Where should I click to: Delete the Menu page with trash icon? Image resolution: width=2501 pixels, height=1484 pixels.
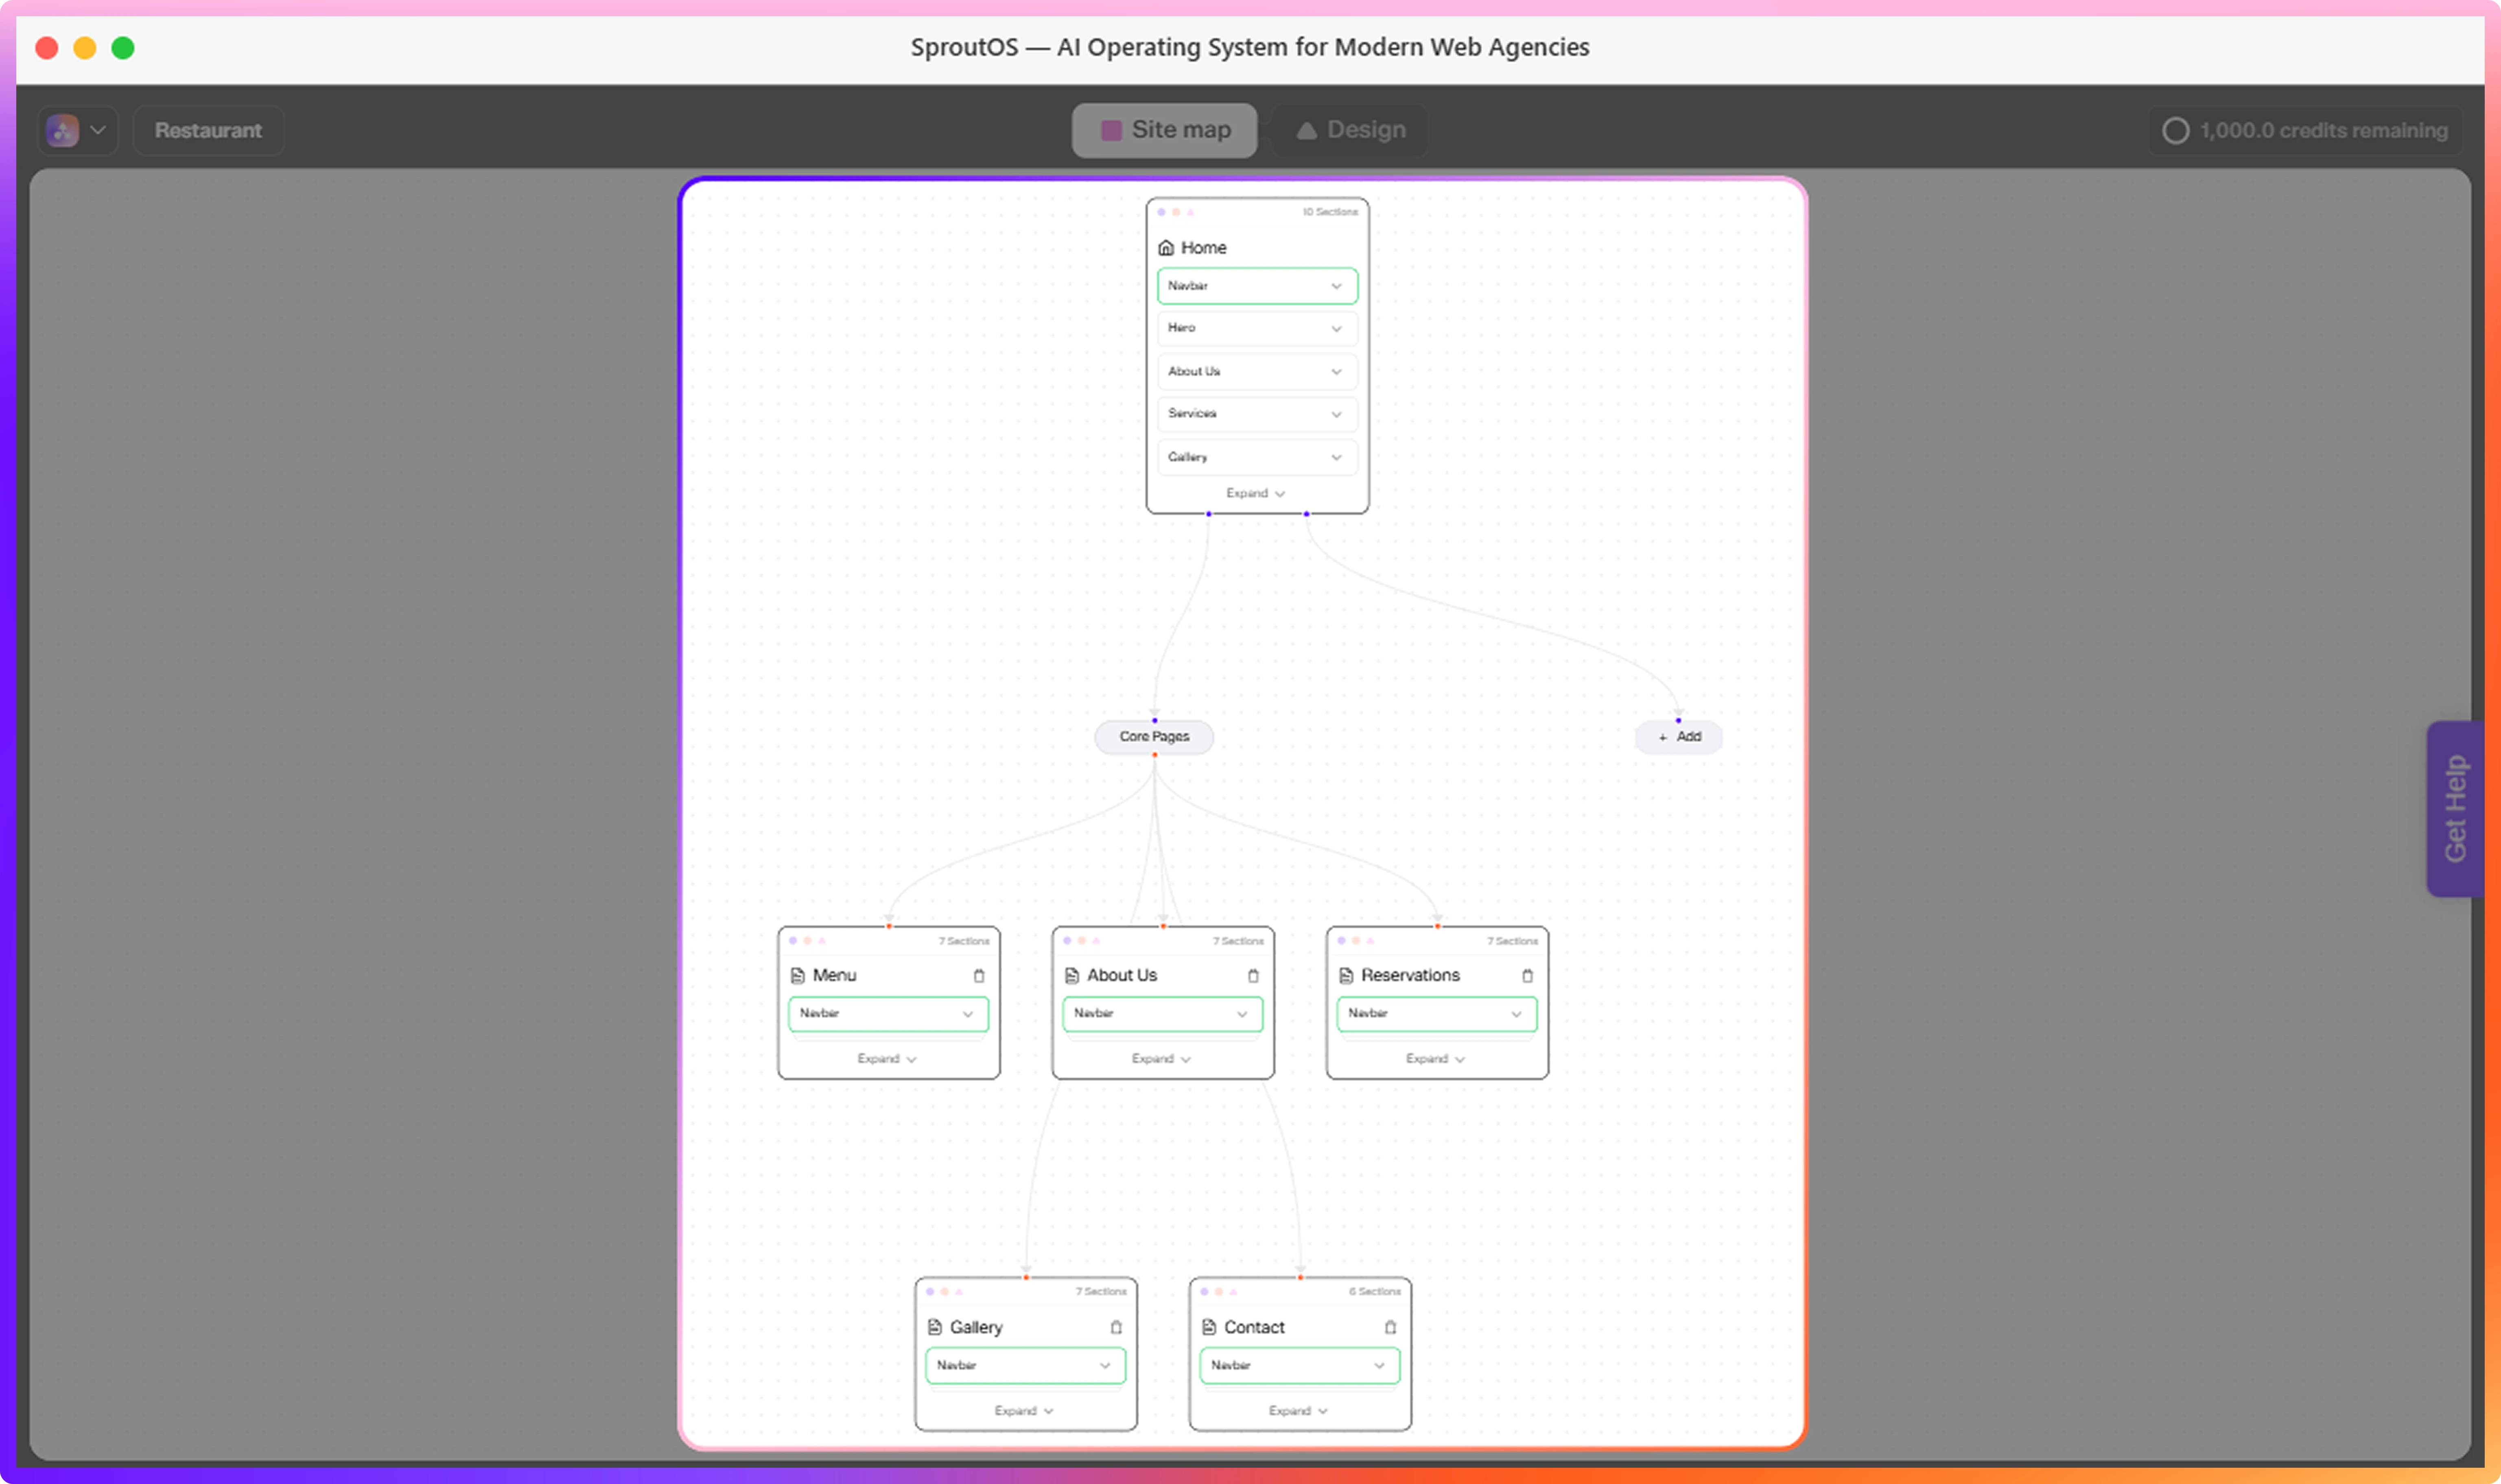click(x=979, y=975)
